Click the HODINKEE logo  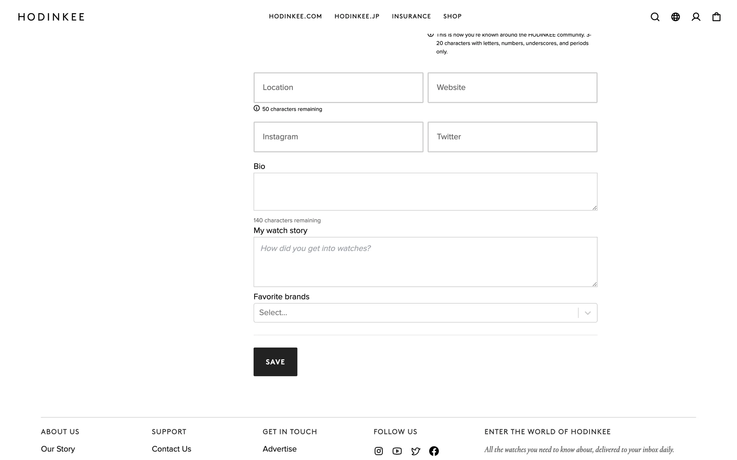[x=51, y=17]
